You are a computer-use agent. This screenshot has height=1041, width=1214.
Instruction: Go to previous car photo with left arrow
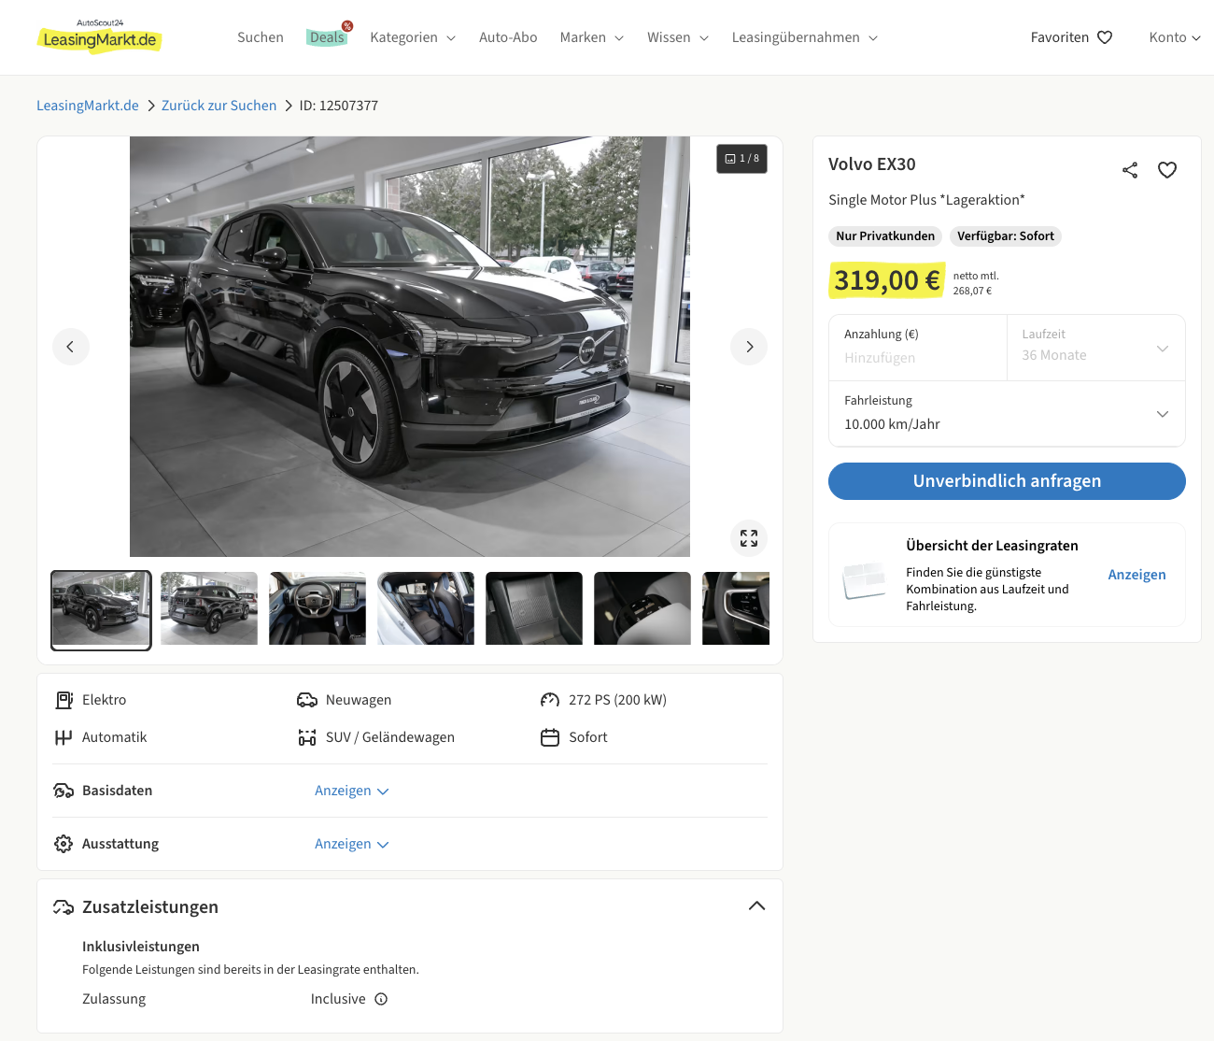[x=70, y=347]
